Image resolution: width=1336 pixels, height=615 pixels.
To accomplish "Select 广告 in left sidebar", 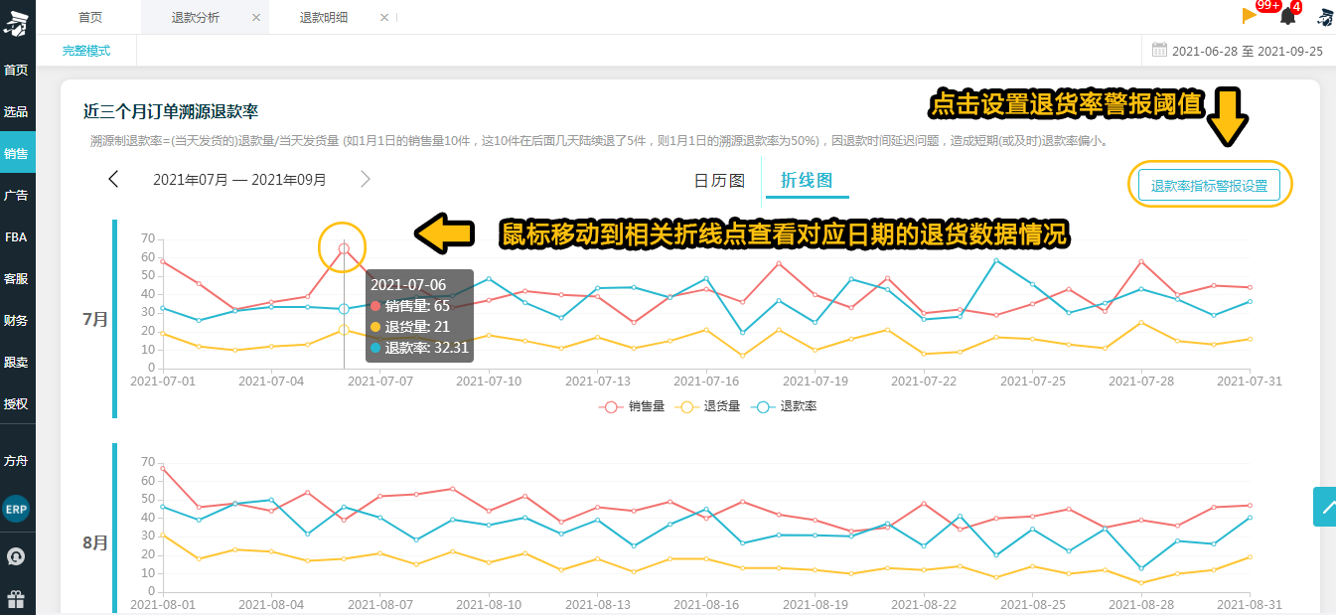I will 16,195.
